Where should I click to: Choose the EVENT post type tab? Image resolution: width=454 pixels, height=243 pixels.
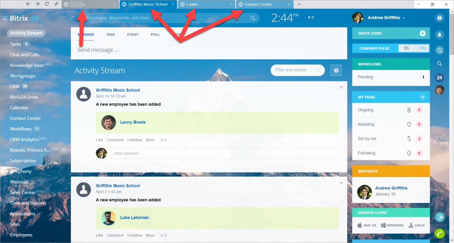point(133,35)
